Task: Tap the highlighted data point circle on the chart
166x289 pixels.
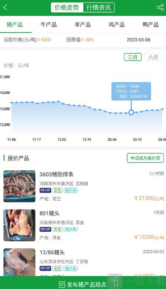Action: click(x=131, y=112)
